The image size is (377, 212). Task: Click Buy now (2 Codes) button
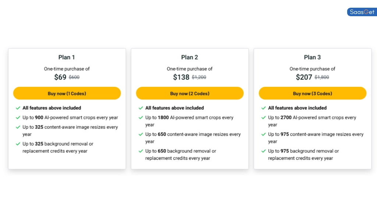click(190, 93)
